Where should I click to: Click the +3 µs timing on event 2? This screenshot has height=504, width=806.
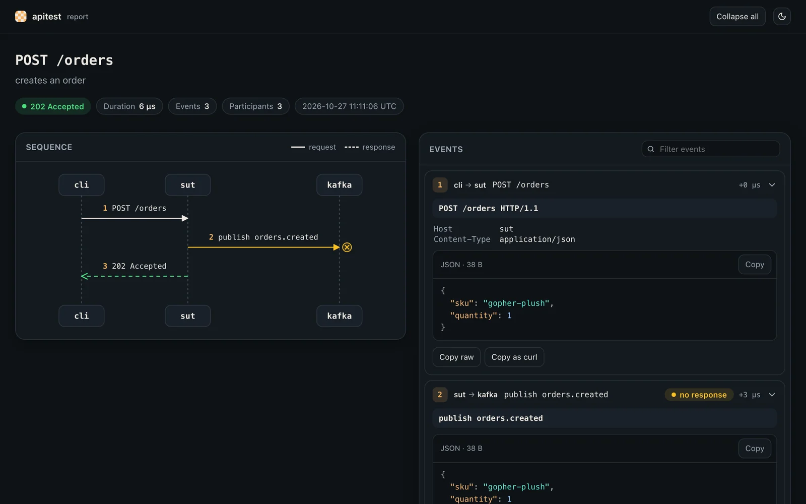coord(749,395)
